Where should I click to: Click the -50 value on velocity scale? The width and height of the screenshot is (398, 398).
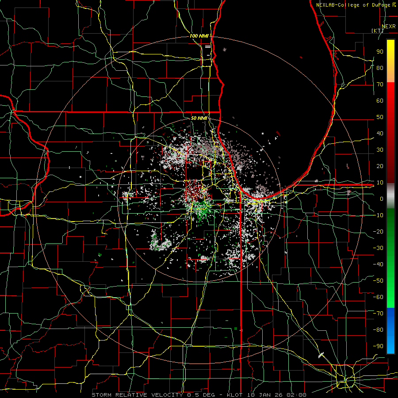(378, 281)
